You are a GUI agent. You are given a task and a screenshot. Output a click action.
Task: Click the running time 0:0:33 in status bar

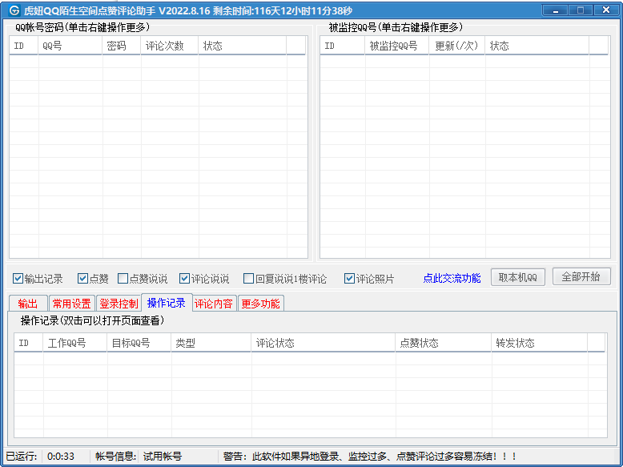[x=61, y=457]
